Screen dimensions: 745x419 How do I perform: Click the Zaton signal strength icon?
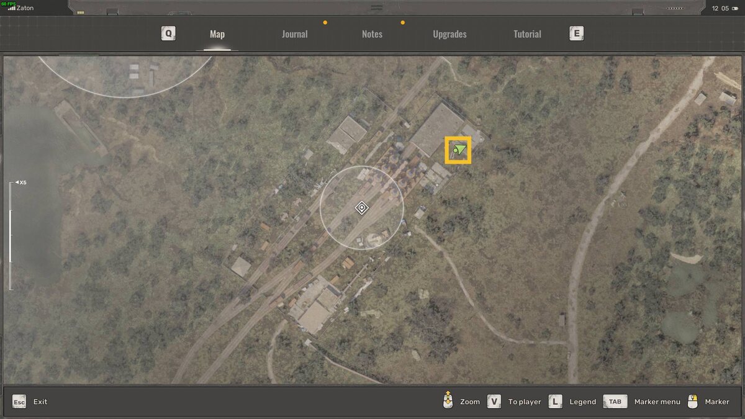(x=12, y=8)
